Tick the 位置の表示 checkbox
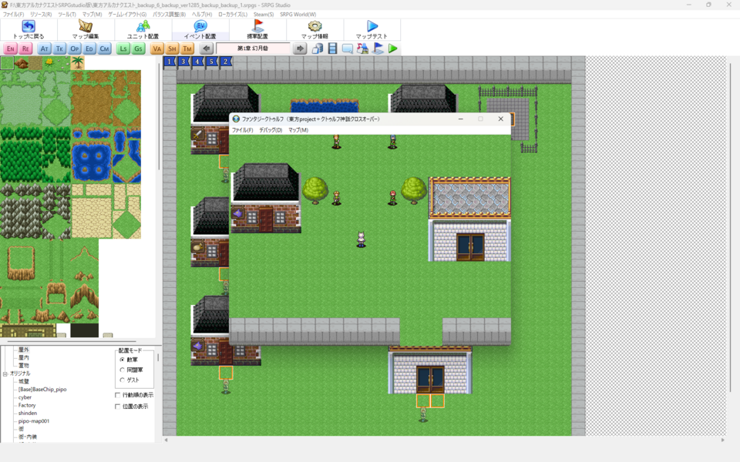Viewport: 740px width, 462px height. (118, 406)
